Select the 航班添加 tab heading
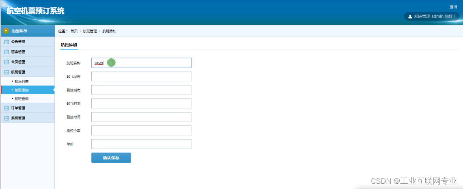The image size is (463, 189). (69, 45)
